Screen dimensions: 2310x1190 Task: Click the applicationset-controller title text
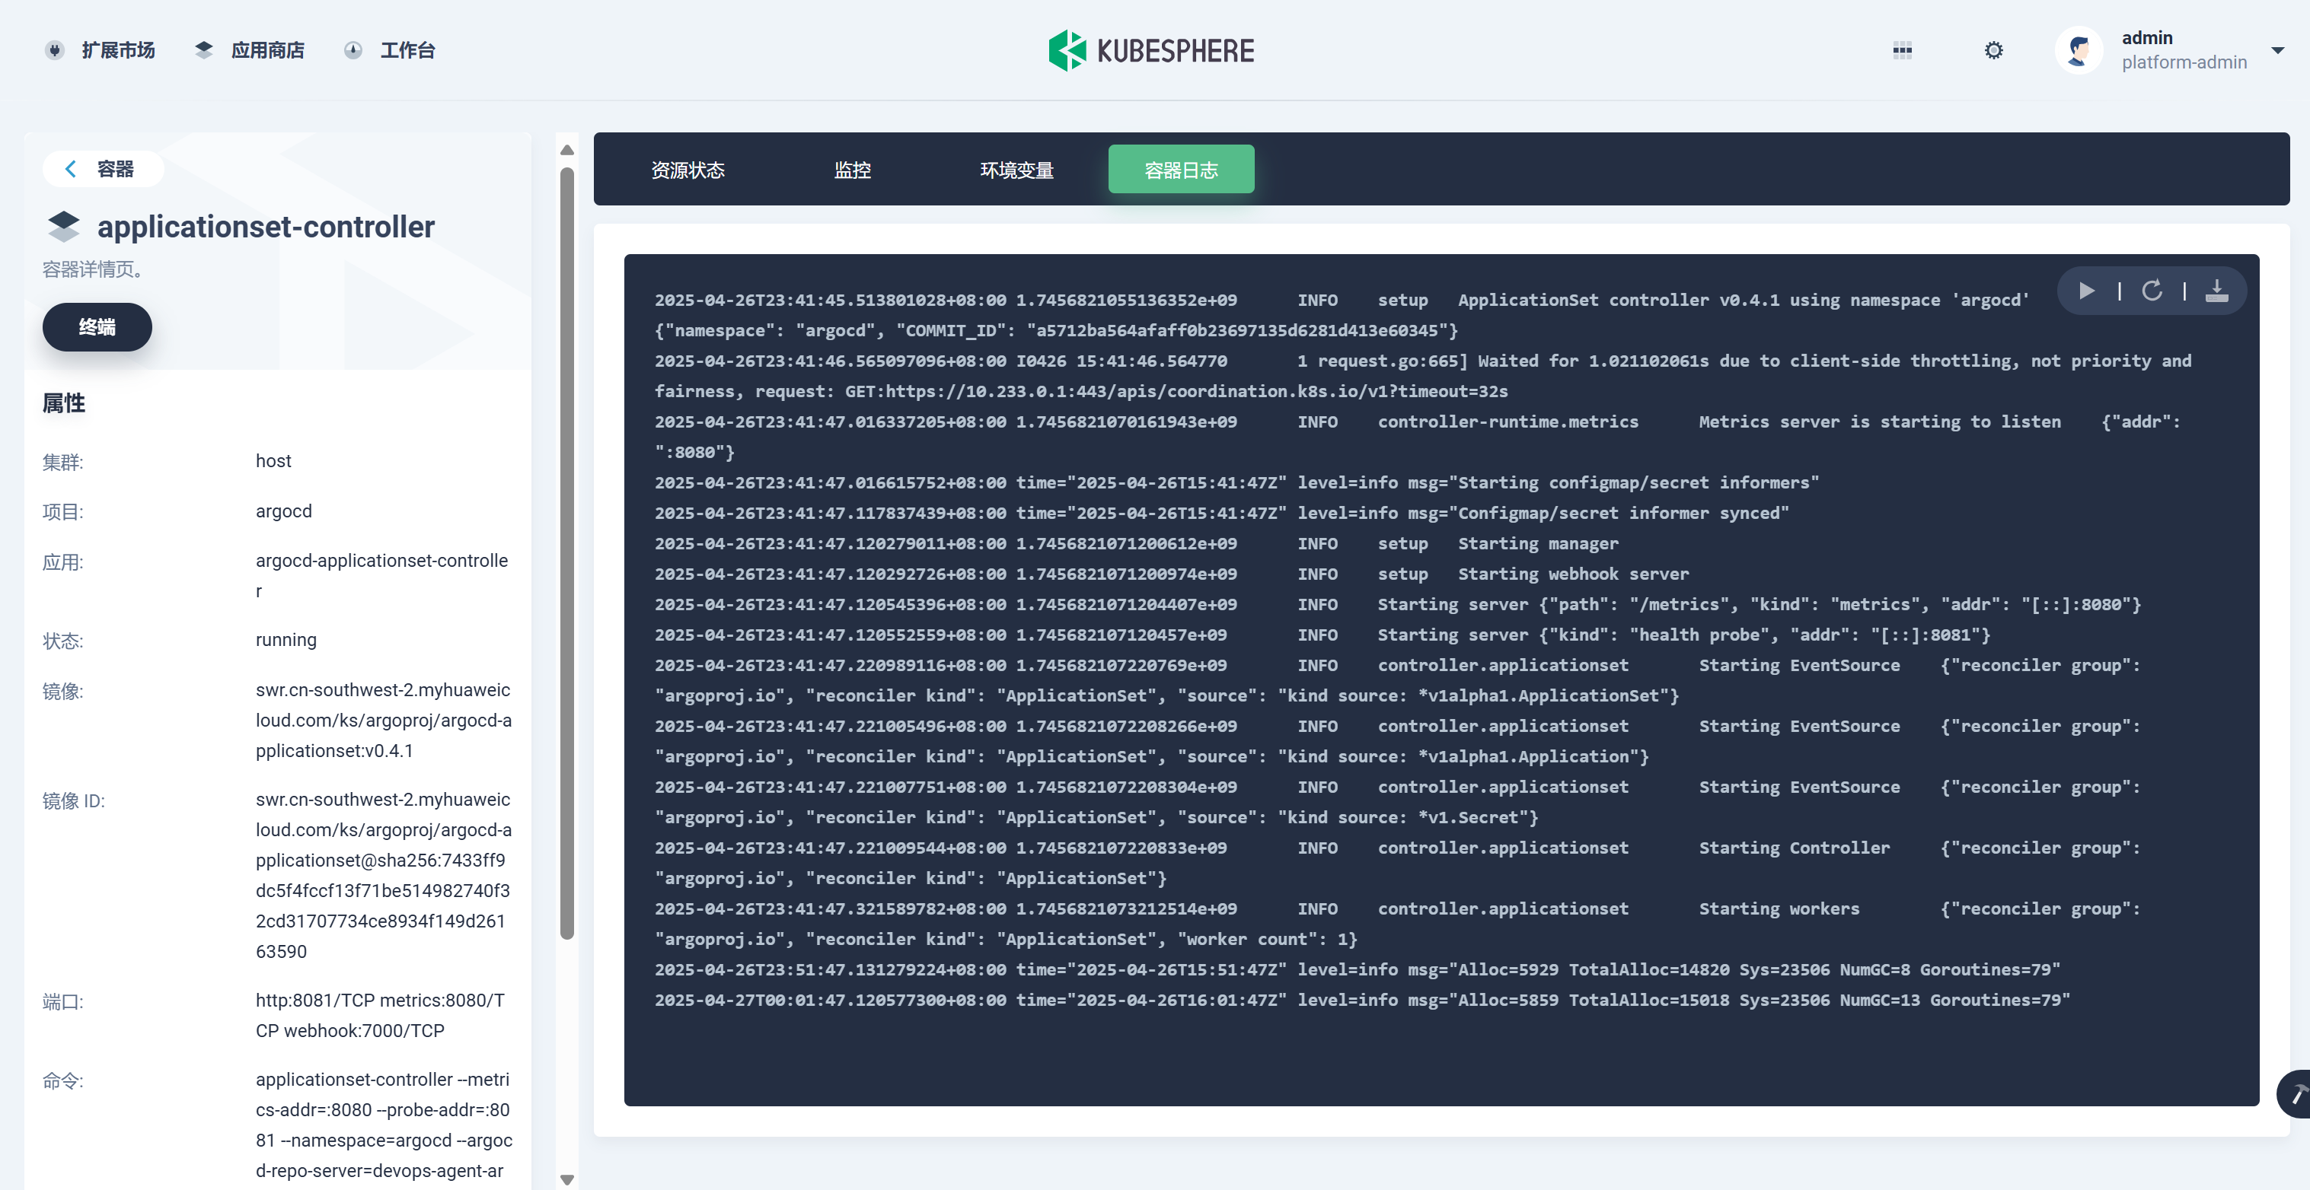[266, 227]
